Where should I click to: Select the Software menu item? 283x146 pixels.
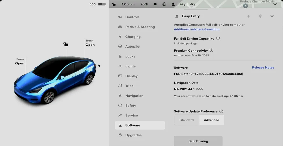(x=140, y=125)
